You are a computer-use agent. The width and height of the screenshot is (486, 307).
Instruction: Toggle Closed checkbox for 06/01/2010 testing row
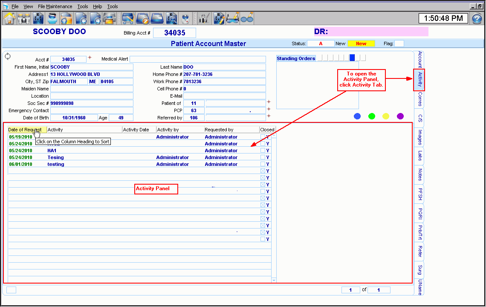[x=263, y=164]
